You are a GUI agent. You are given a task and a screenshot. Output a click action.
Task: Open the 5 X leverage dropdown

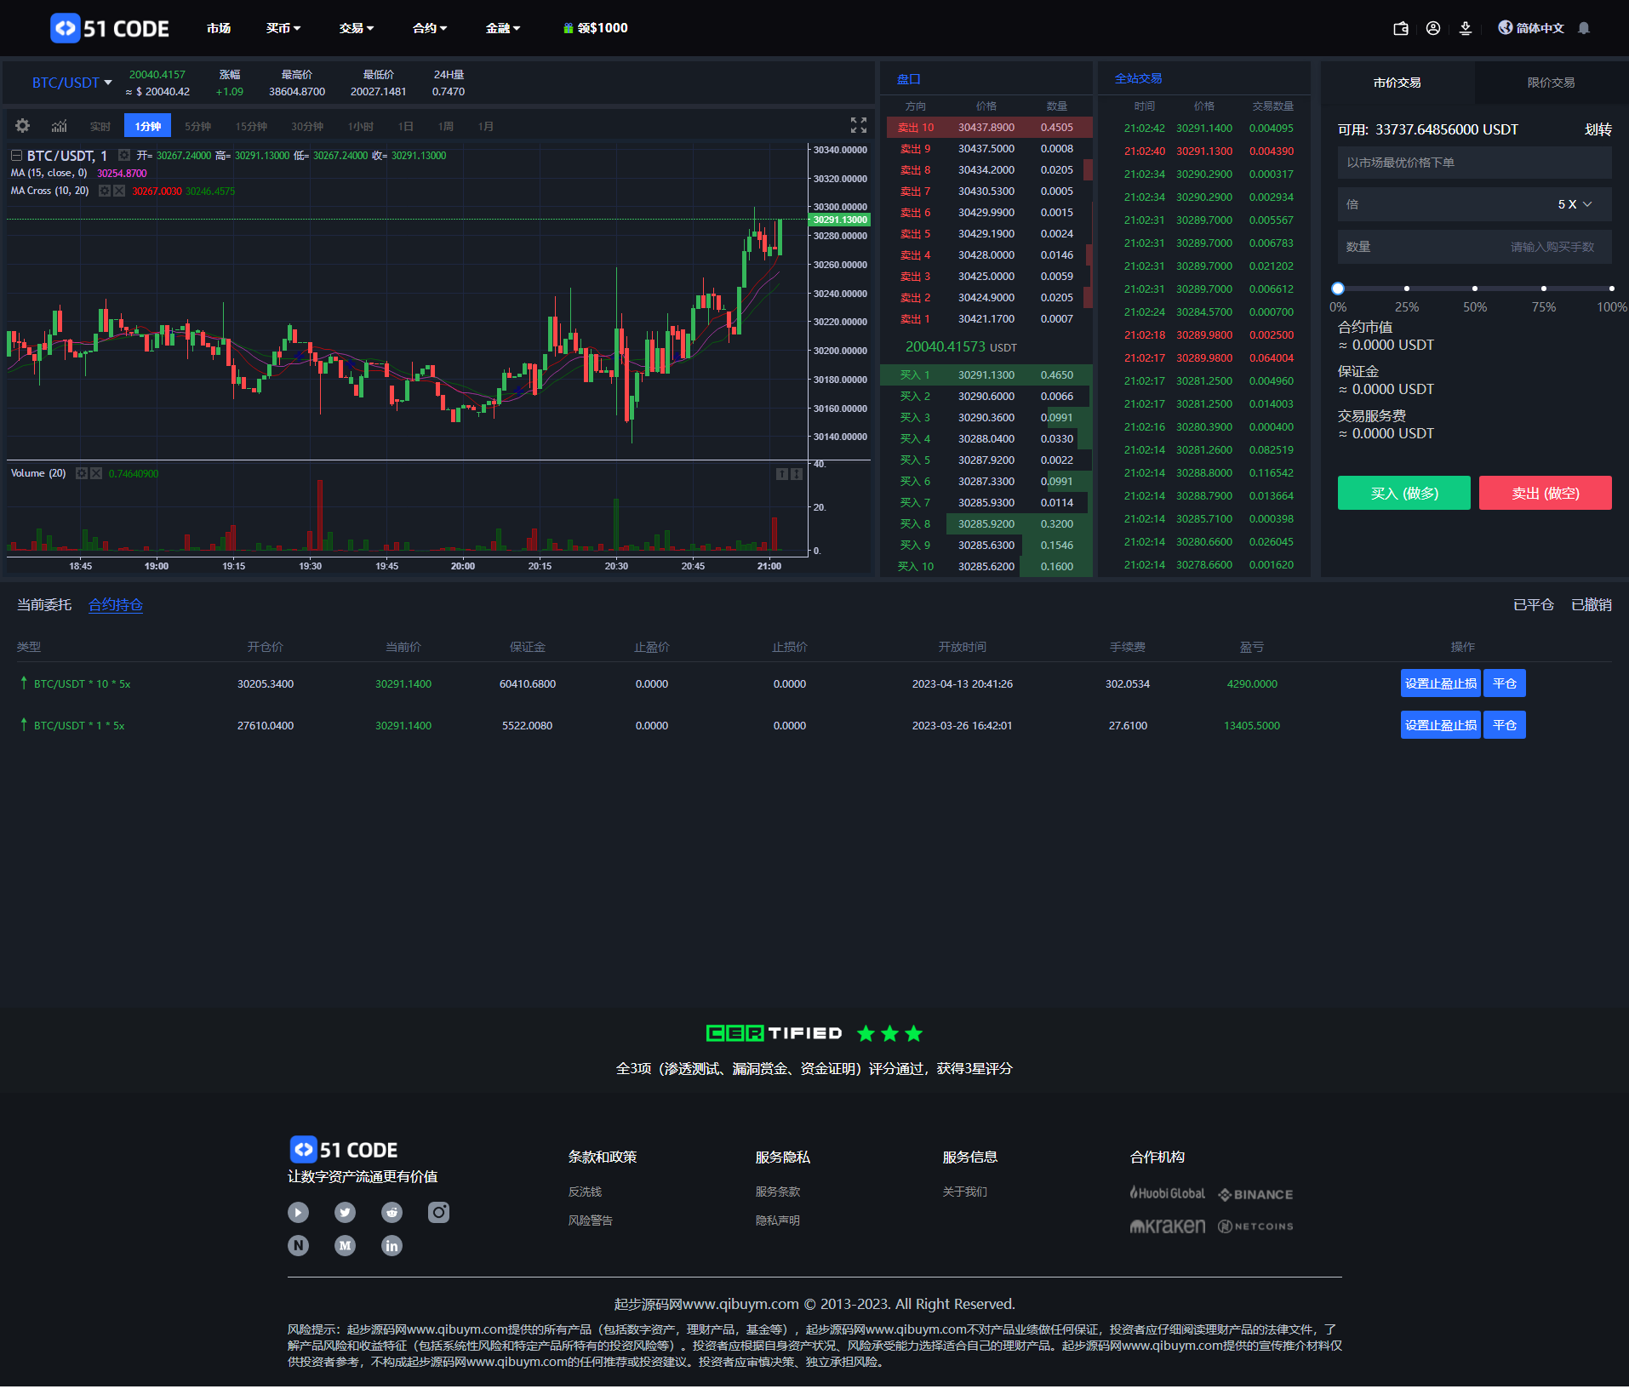1574,204
